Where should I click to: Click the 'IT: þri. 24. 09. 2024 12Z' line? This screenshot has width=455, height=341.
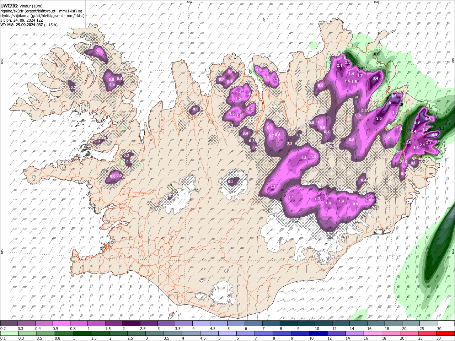tap(22, 20)
